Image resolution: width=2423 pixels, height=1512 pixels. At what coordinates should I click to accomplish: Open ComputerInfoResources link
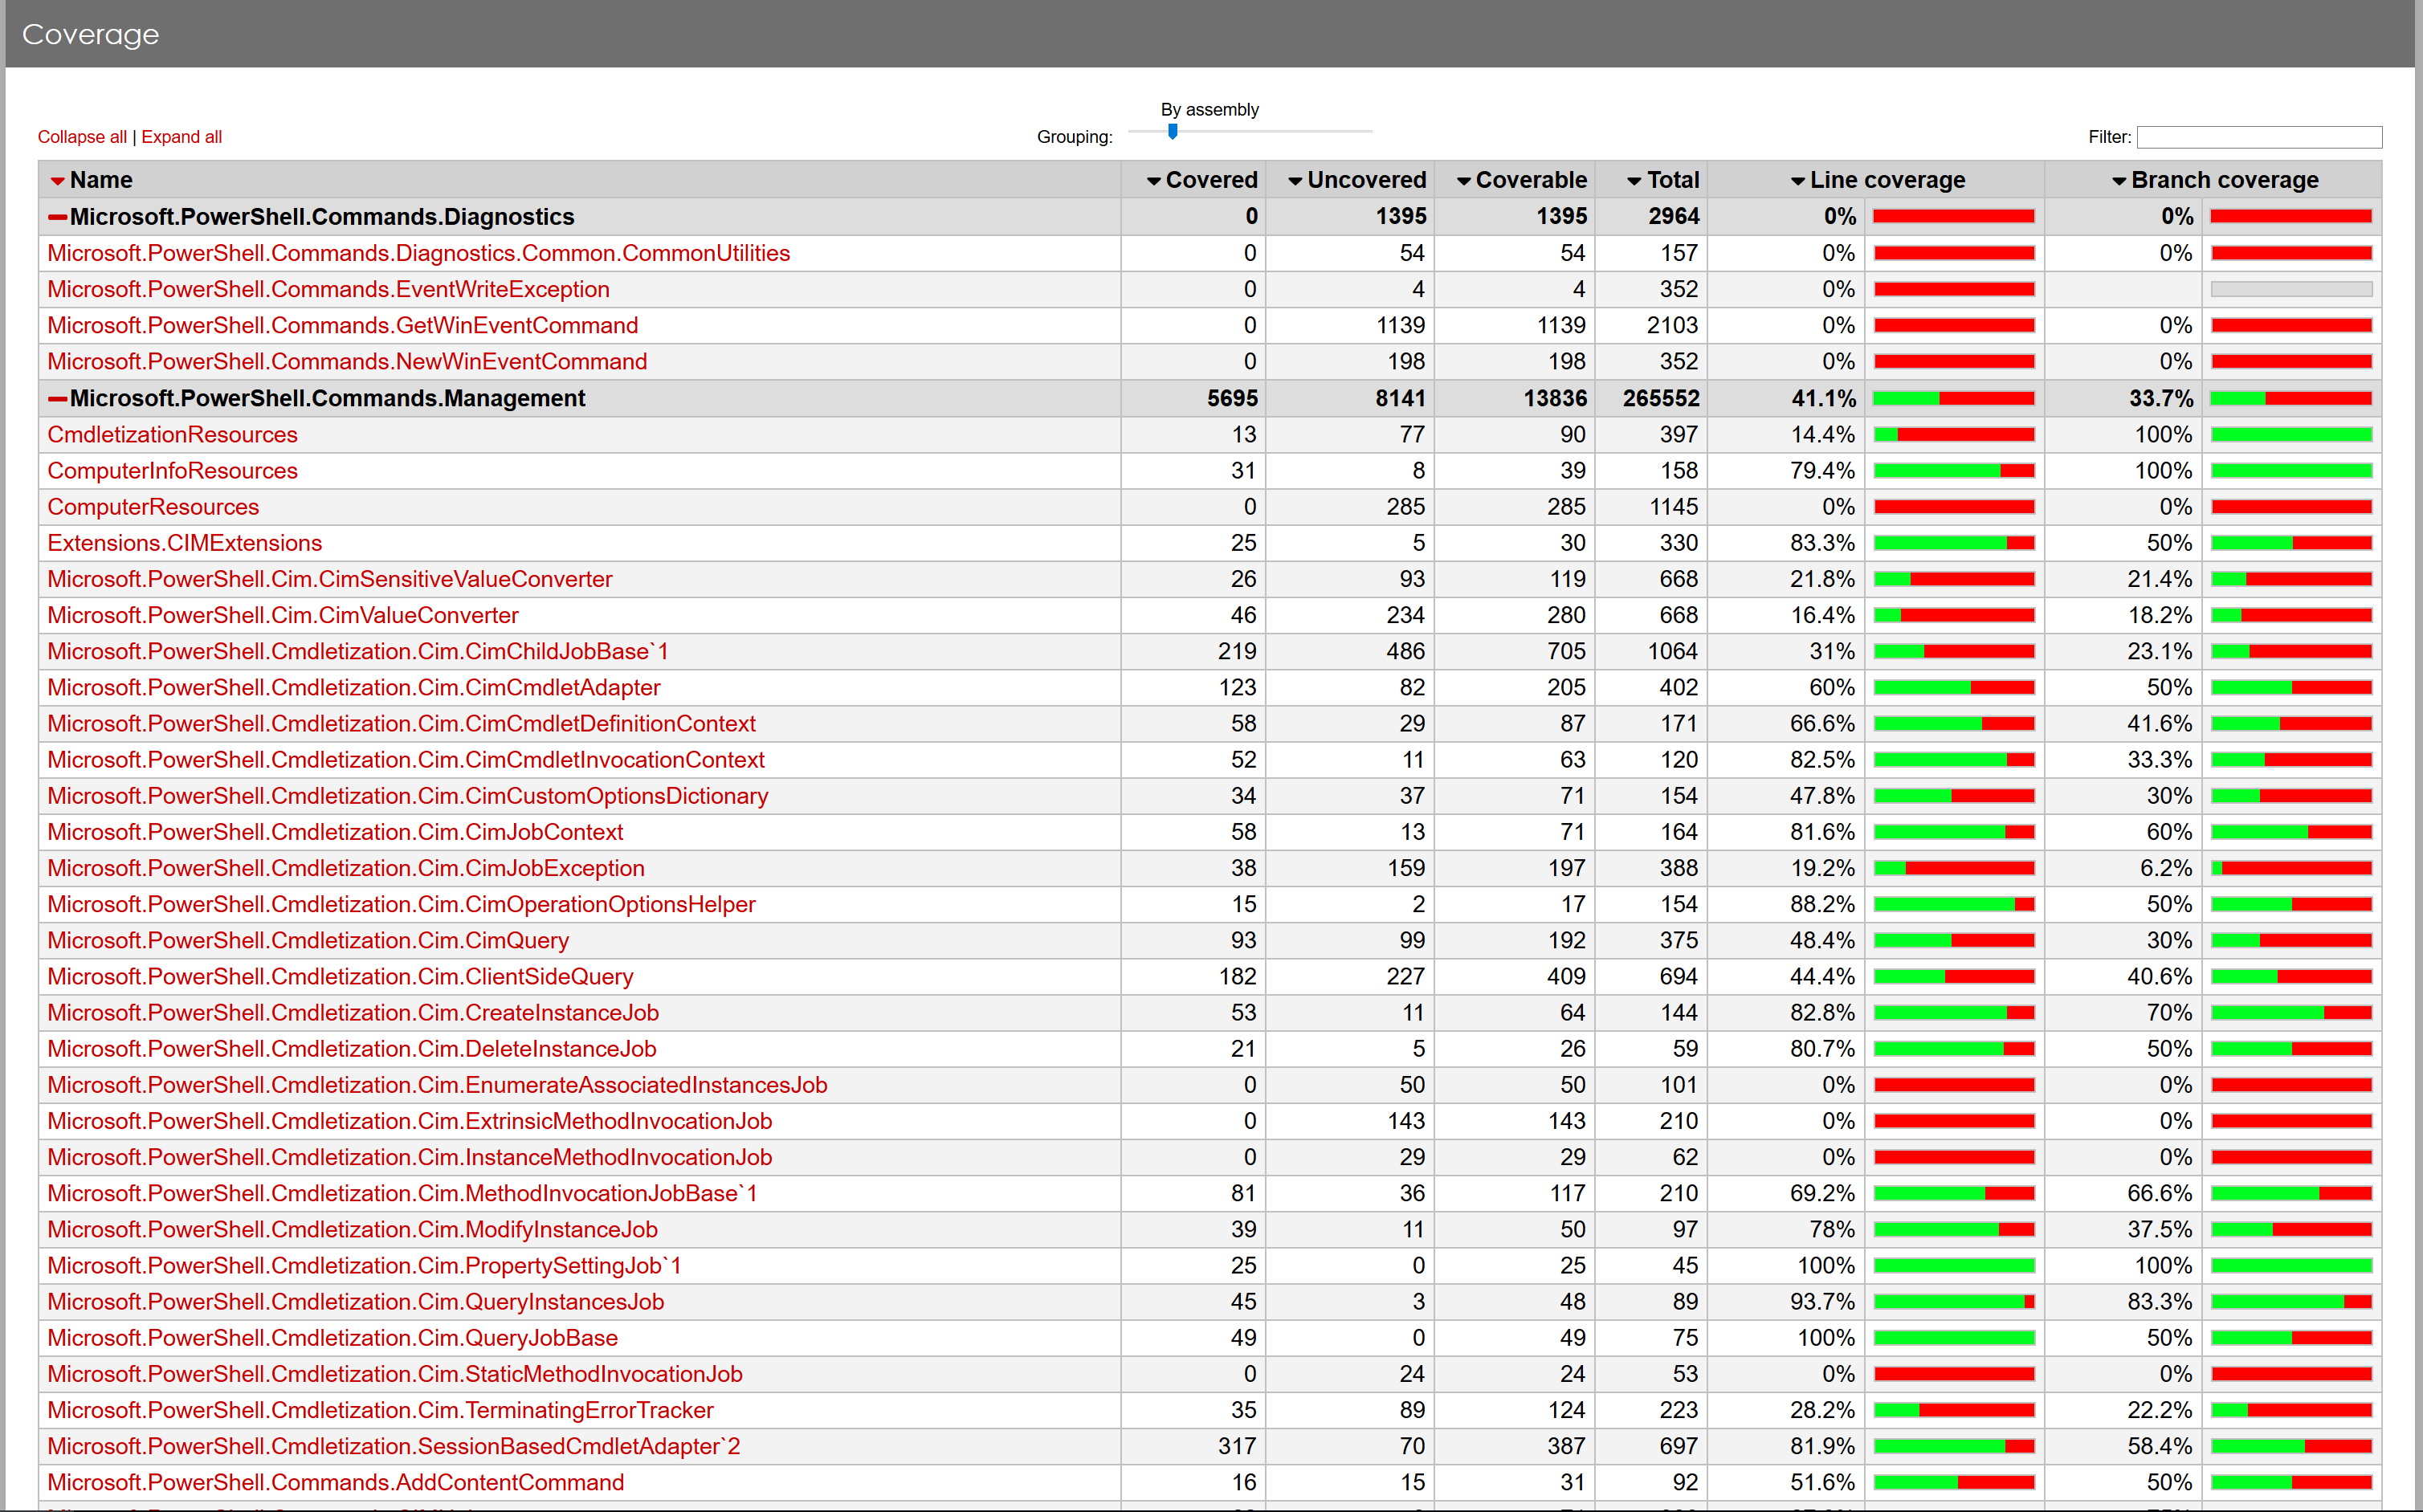pyautogui.click(x=172, y=470)
